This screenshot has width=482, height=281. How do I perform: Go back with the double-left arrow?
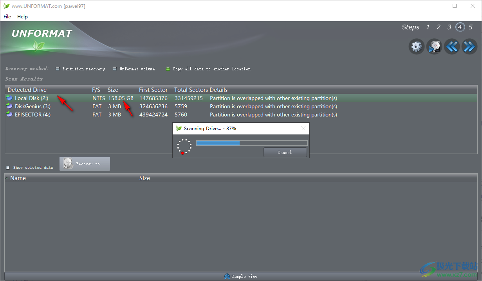(451, 47)
